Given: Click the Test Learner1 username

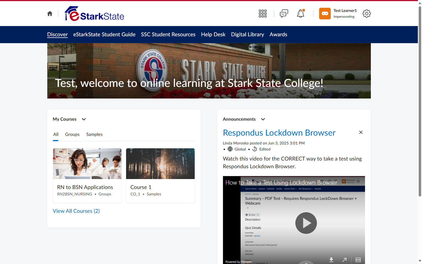Looking at the screenshot, I should [345, 11].
